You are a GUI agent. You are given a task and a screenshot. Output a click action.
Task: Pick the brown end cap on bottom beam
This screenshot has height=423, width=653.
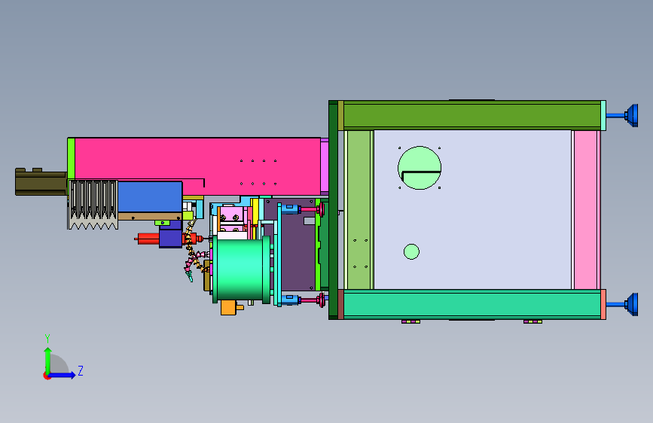click(x=340, y=304)
